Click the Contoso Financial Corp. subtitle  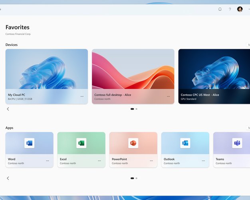click(18, 34)
